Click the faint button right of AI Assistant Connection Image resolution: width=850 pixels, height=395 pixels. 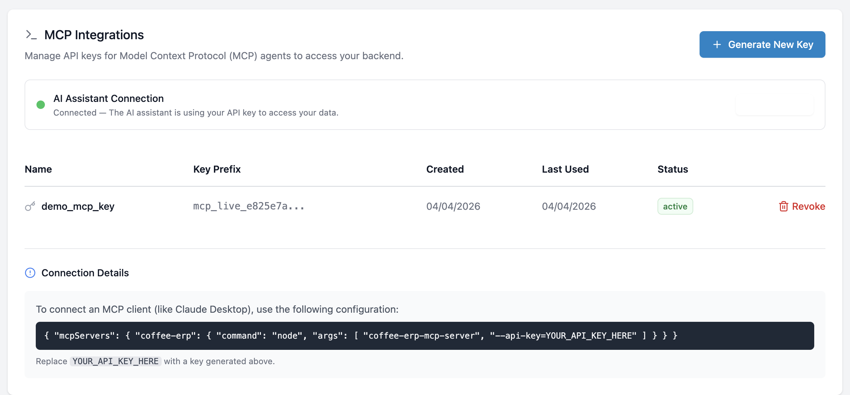775,105
